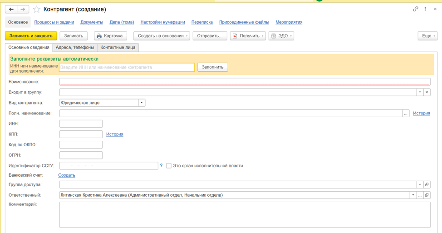
Task: Open the three-dot form menu
Action: coord(425,9)
